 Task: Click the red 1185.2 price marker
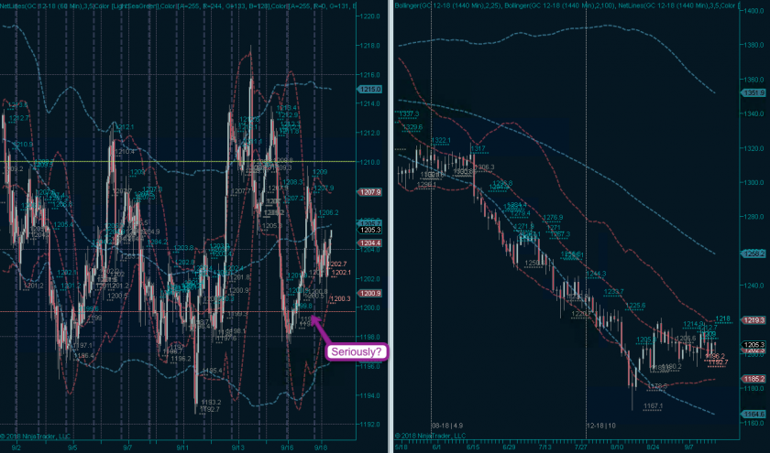pyautogui.click(x=753, y=379)
